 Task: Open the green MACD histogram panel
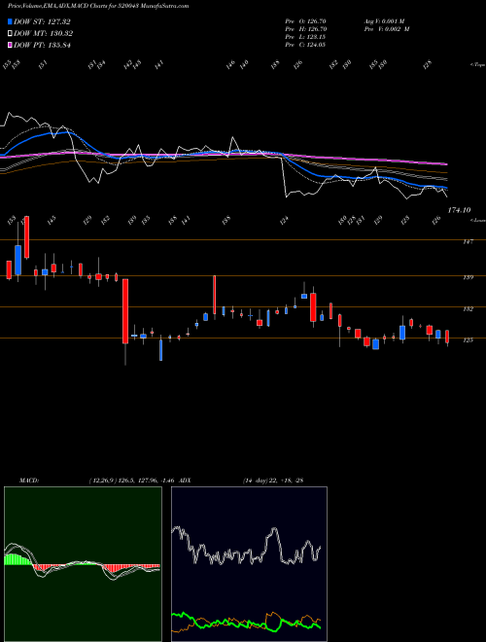click(x=83, y=564)
